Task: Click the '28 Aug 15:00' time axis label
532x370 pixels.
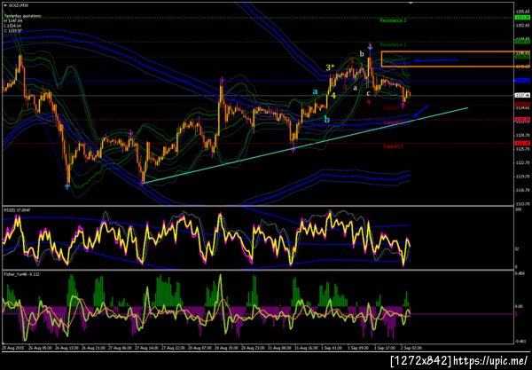Action: click(224, 348)
